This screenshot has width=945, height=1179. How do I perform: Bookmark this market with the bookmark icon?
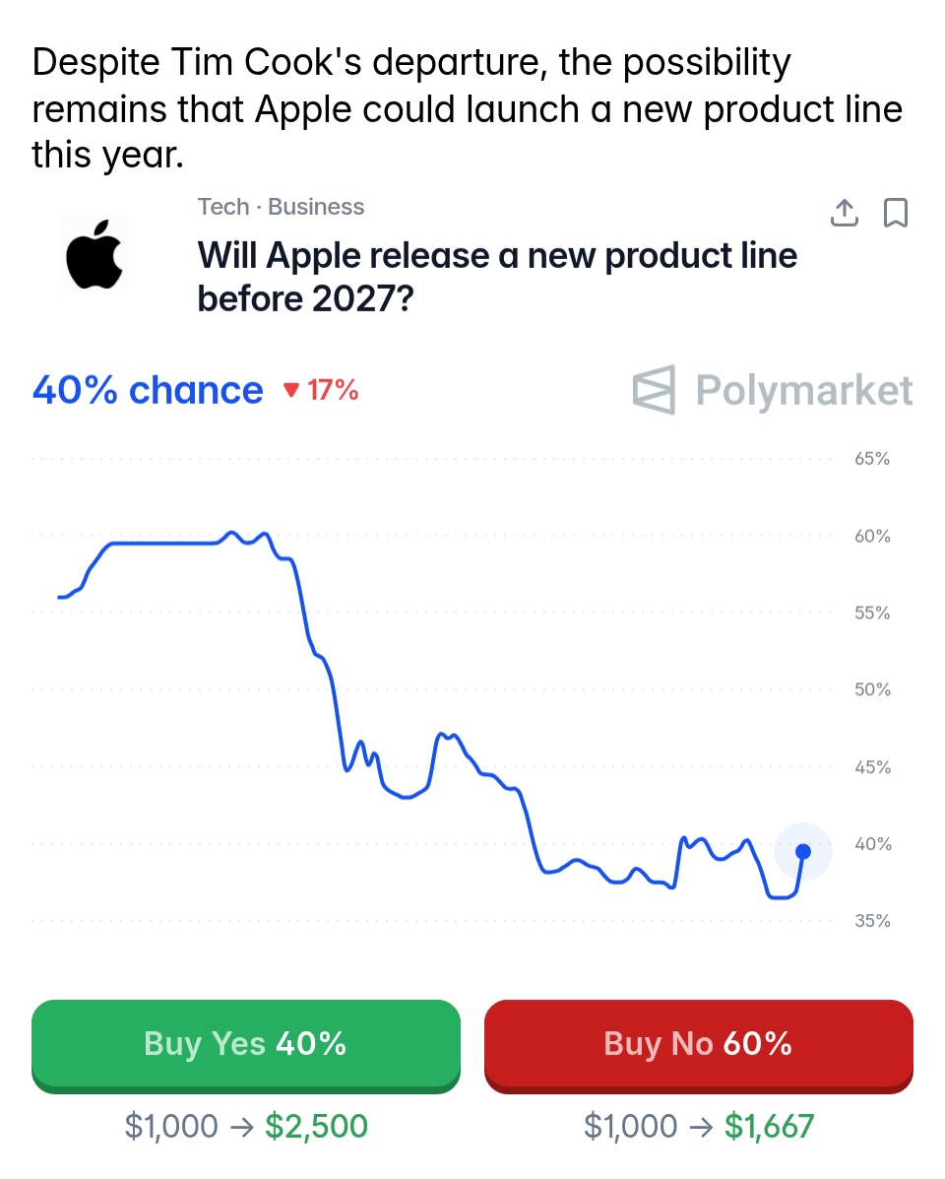896,212
